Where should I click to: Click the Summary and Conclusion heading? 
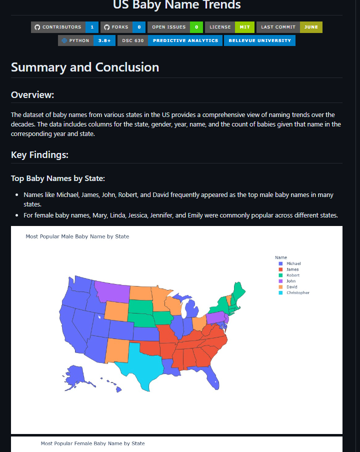[x=85, y=67]
